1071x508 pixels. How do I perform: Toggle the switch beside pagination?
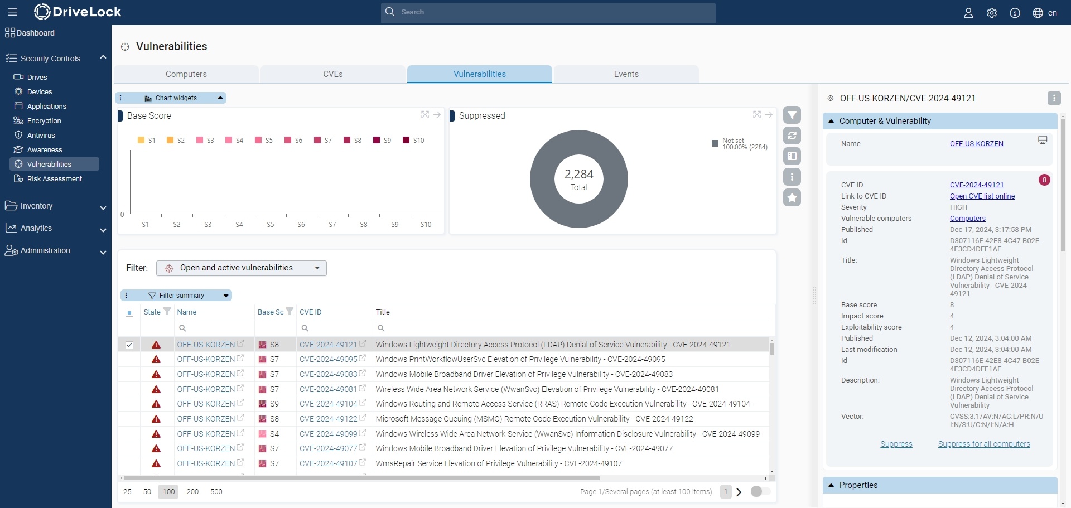point(760,491)
